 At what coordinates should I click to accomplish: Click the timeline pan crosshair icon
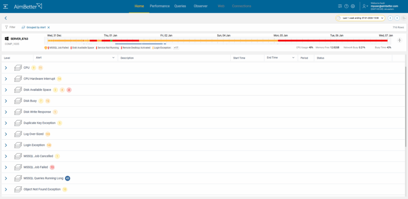point(399,40)
